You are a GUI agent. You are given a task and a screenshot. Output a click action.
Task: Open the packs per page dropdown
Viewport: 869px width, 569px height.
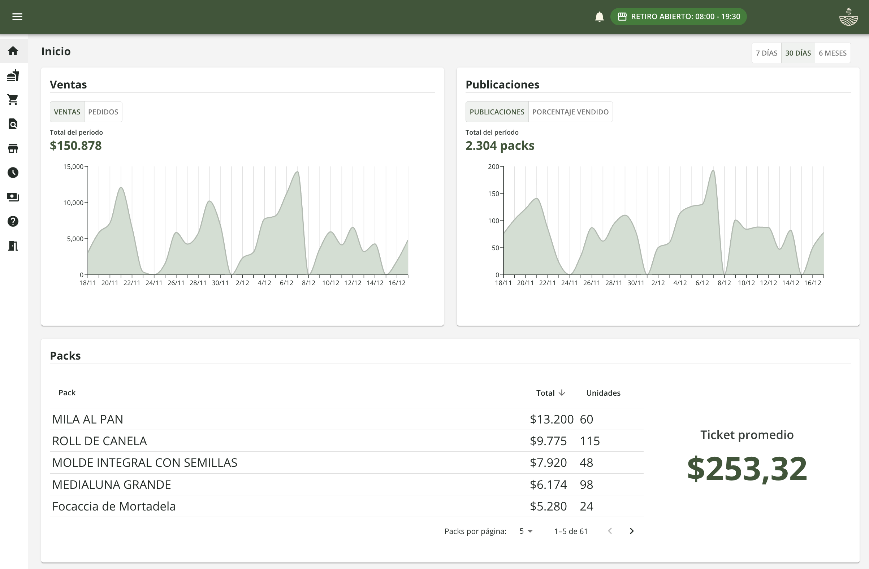(526, 531)
